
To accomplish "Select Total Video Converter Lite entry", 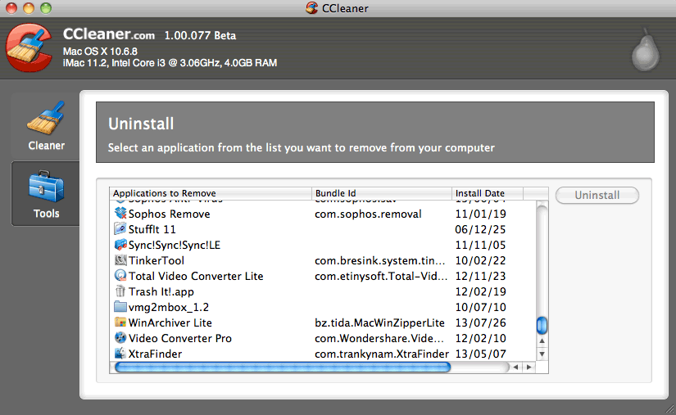I will pyautogui.click(x=196, y=276).
